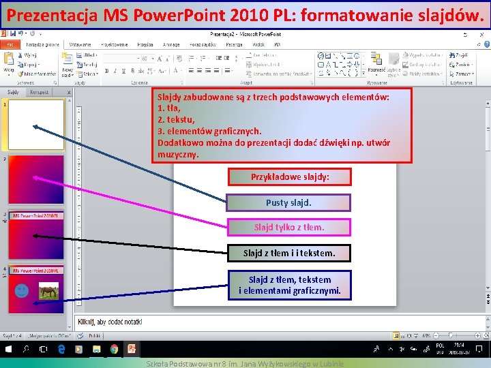Toggle Bold formatting
The width and height of the screenshot is (491, 368).
point(107,71)
